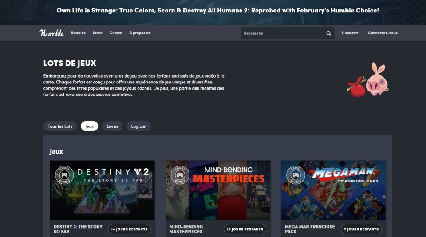Click the Jeux section heading
Image resolution: width=426 pixels, height=237 pixels.
coord(56,152)
